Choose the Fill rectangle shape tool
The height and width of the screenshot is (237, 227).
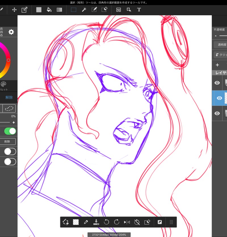39,10
